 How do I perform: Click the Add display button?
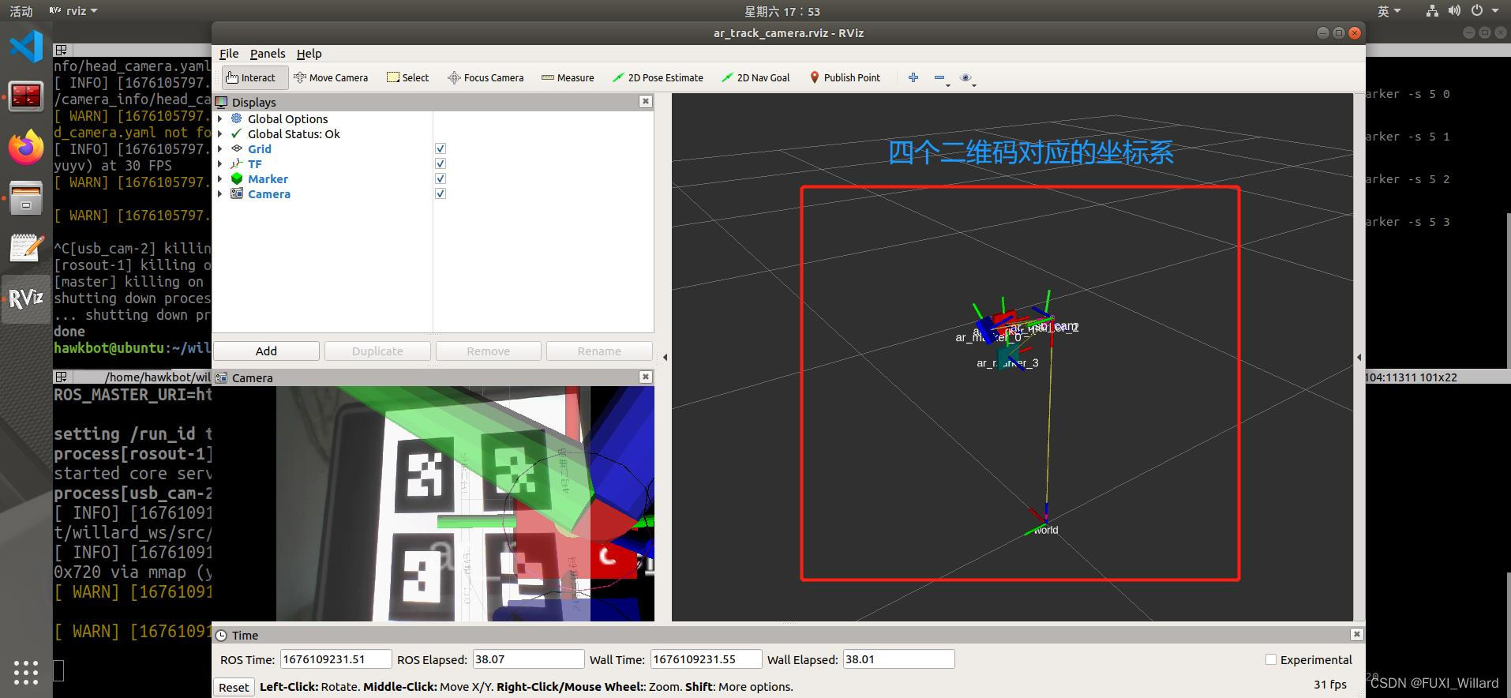pyautogui.click(x=266, y=351)
